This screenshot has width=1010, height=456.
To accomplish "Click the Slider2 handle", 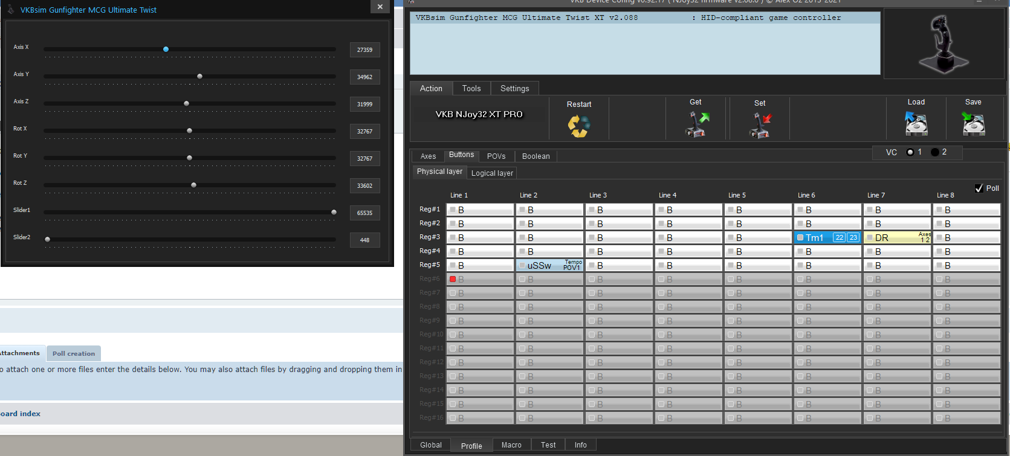I will coord(47,240).
